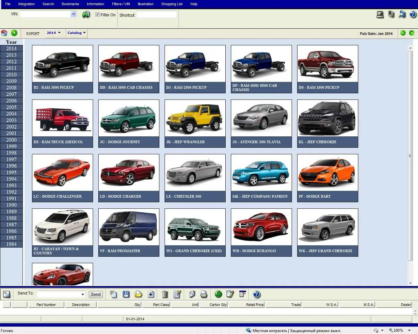
Task: Open the Bookmarks menu
Action: tap(70, 4)
